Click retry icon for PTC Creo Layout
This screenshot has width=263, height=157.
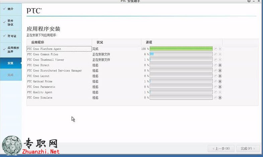click(215, 76)
